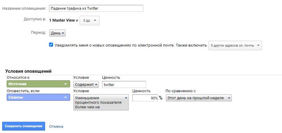Image resolution: width=282 pixels, height=133 pixels.
Task: Click the 'Отмена' link
Action: pos(56,126)
